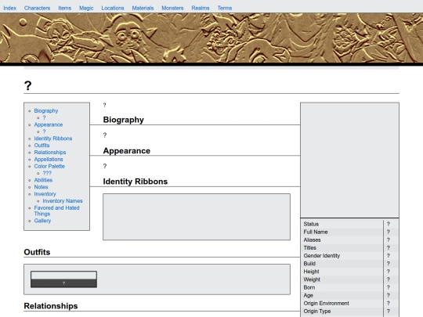This screenshot has width=423, height=317.
Task: Click the Identity Ribbons section heading
Action: (136, 182)
